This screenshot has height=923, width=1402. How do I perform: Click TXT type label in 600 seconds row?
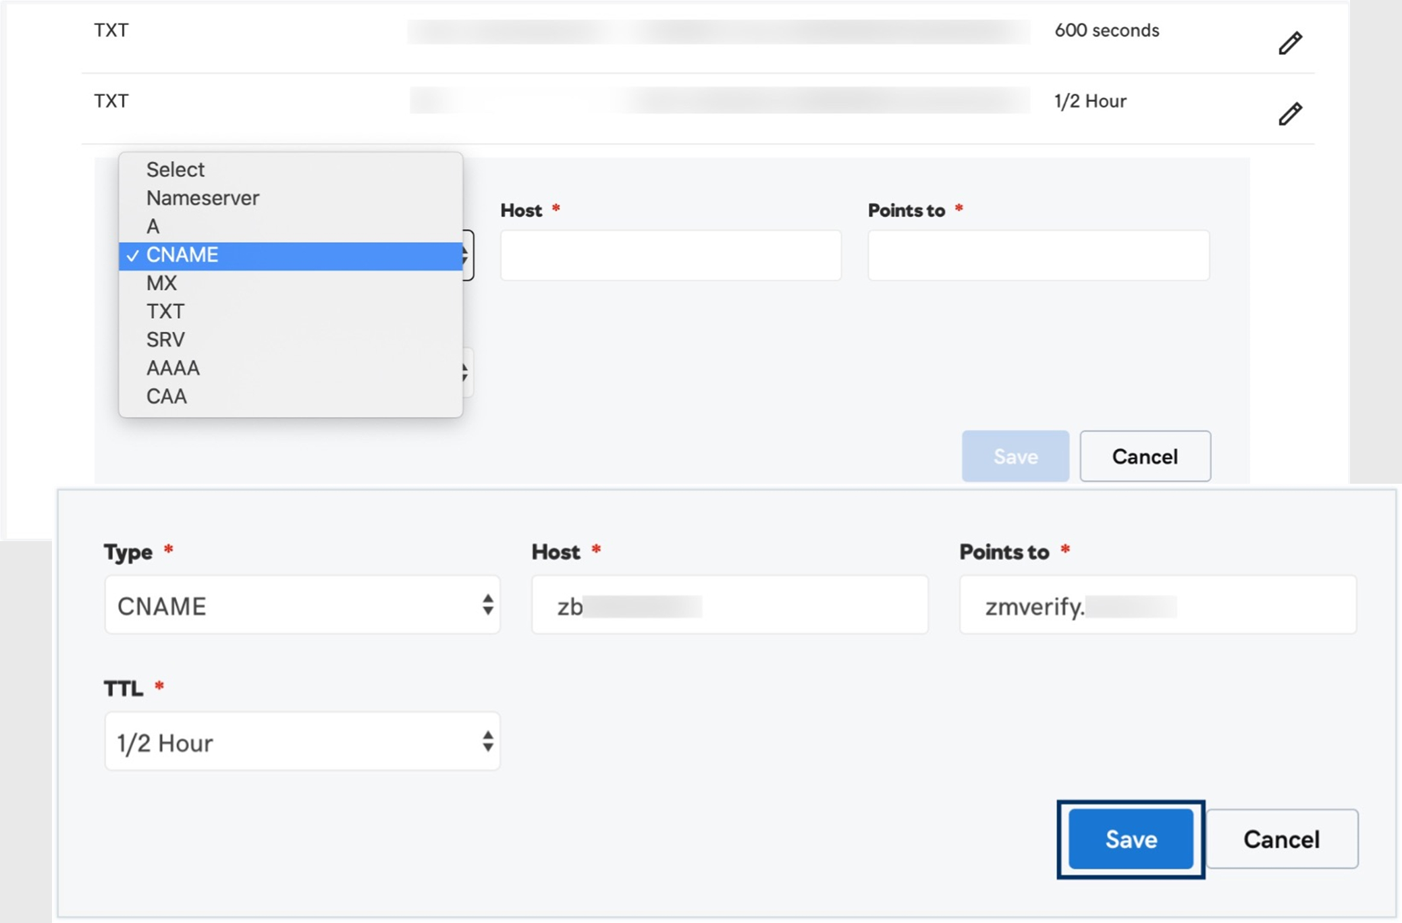tap(111, 30)
